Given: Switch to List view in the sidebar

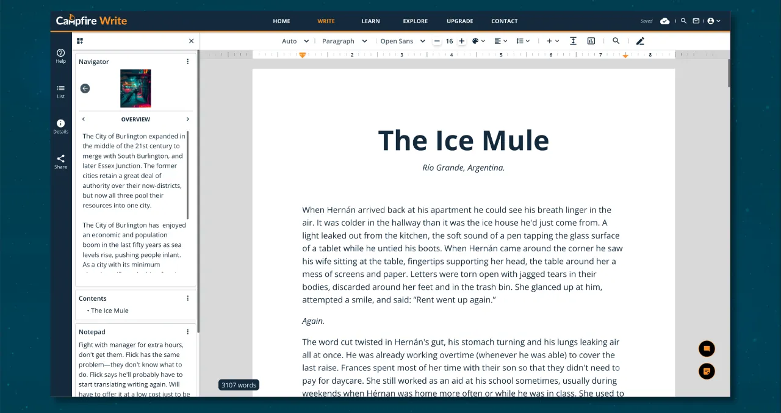Looking at the screenshot, I should 60,92.
